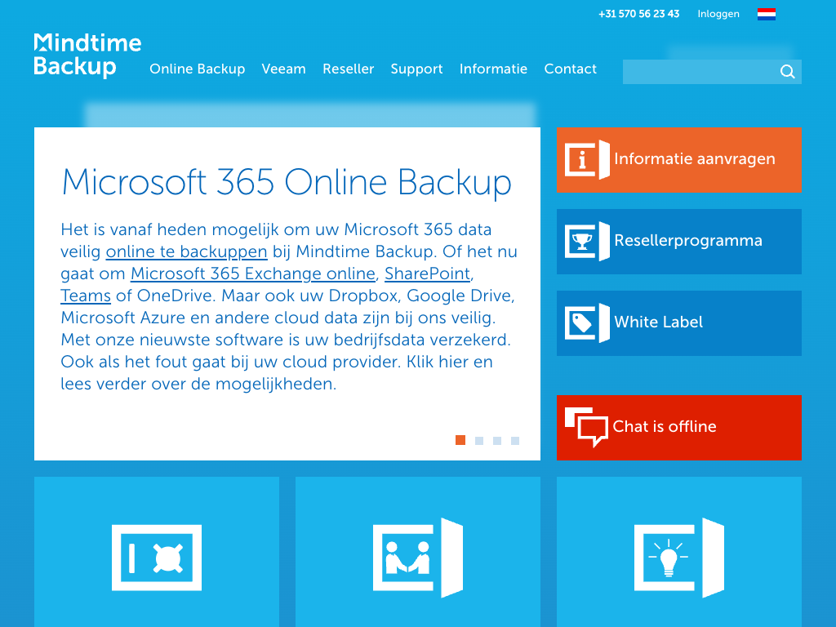
Task: Select the fourth slide indicator dot
Action: pyautogui.click(x=515, y=440)
